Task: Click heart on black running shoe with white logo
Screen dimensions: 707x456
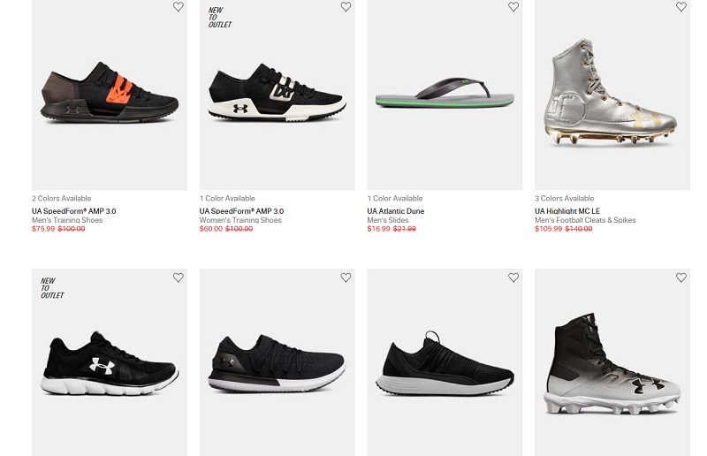Action: (179, 277)
